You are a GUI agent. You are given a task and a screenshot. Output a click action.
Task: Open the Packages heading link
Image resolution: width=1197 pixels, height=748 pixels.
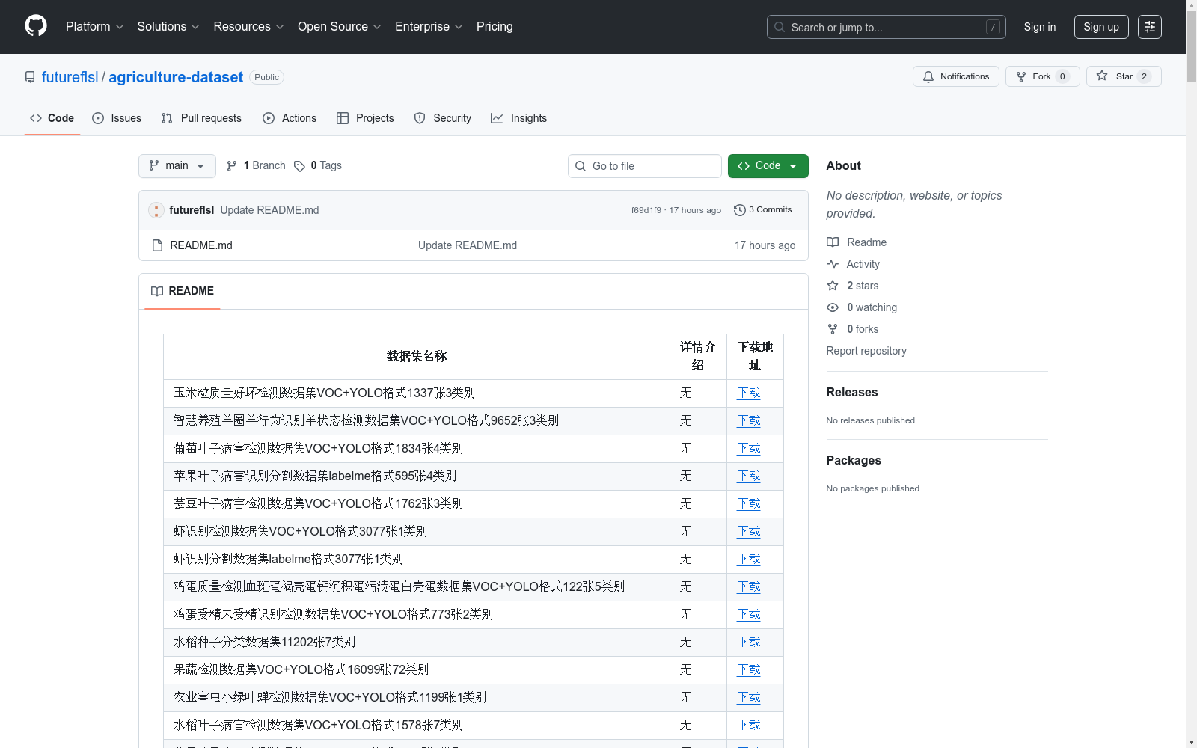point(854,460)
